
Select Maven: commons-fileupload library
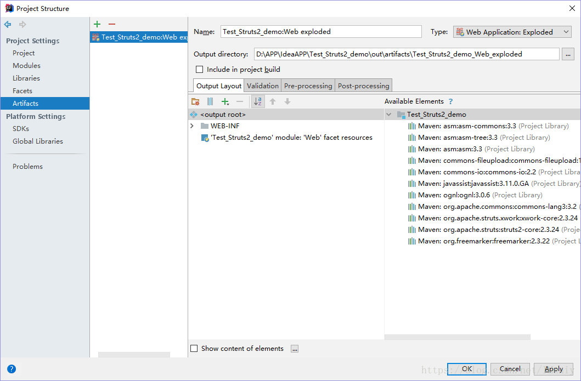point(494,160)
